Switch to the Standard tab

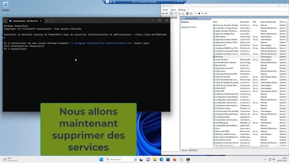(193, 150)
